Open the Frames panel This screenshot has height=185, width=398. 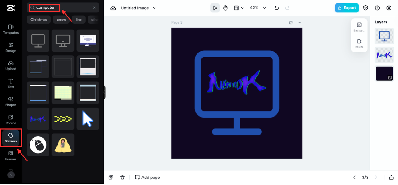(x=11, y=156)
